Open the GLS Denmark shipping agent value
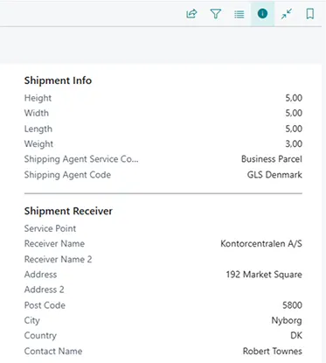326x363 pixels. point(274,175)
